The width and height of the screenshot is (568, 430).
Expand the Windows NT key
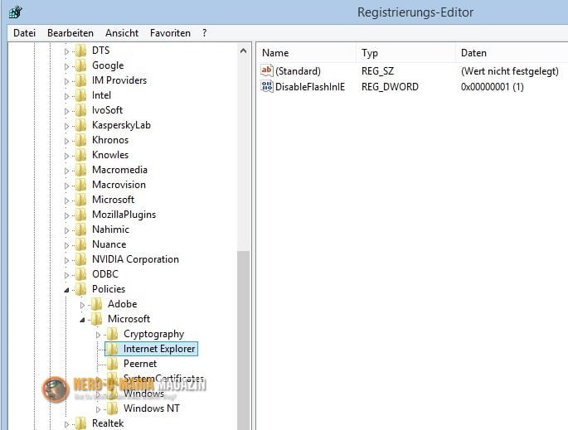point(98,409)
